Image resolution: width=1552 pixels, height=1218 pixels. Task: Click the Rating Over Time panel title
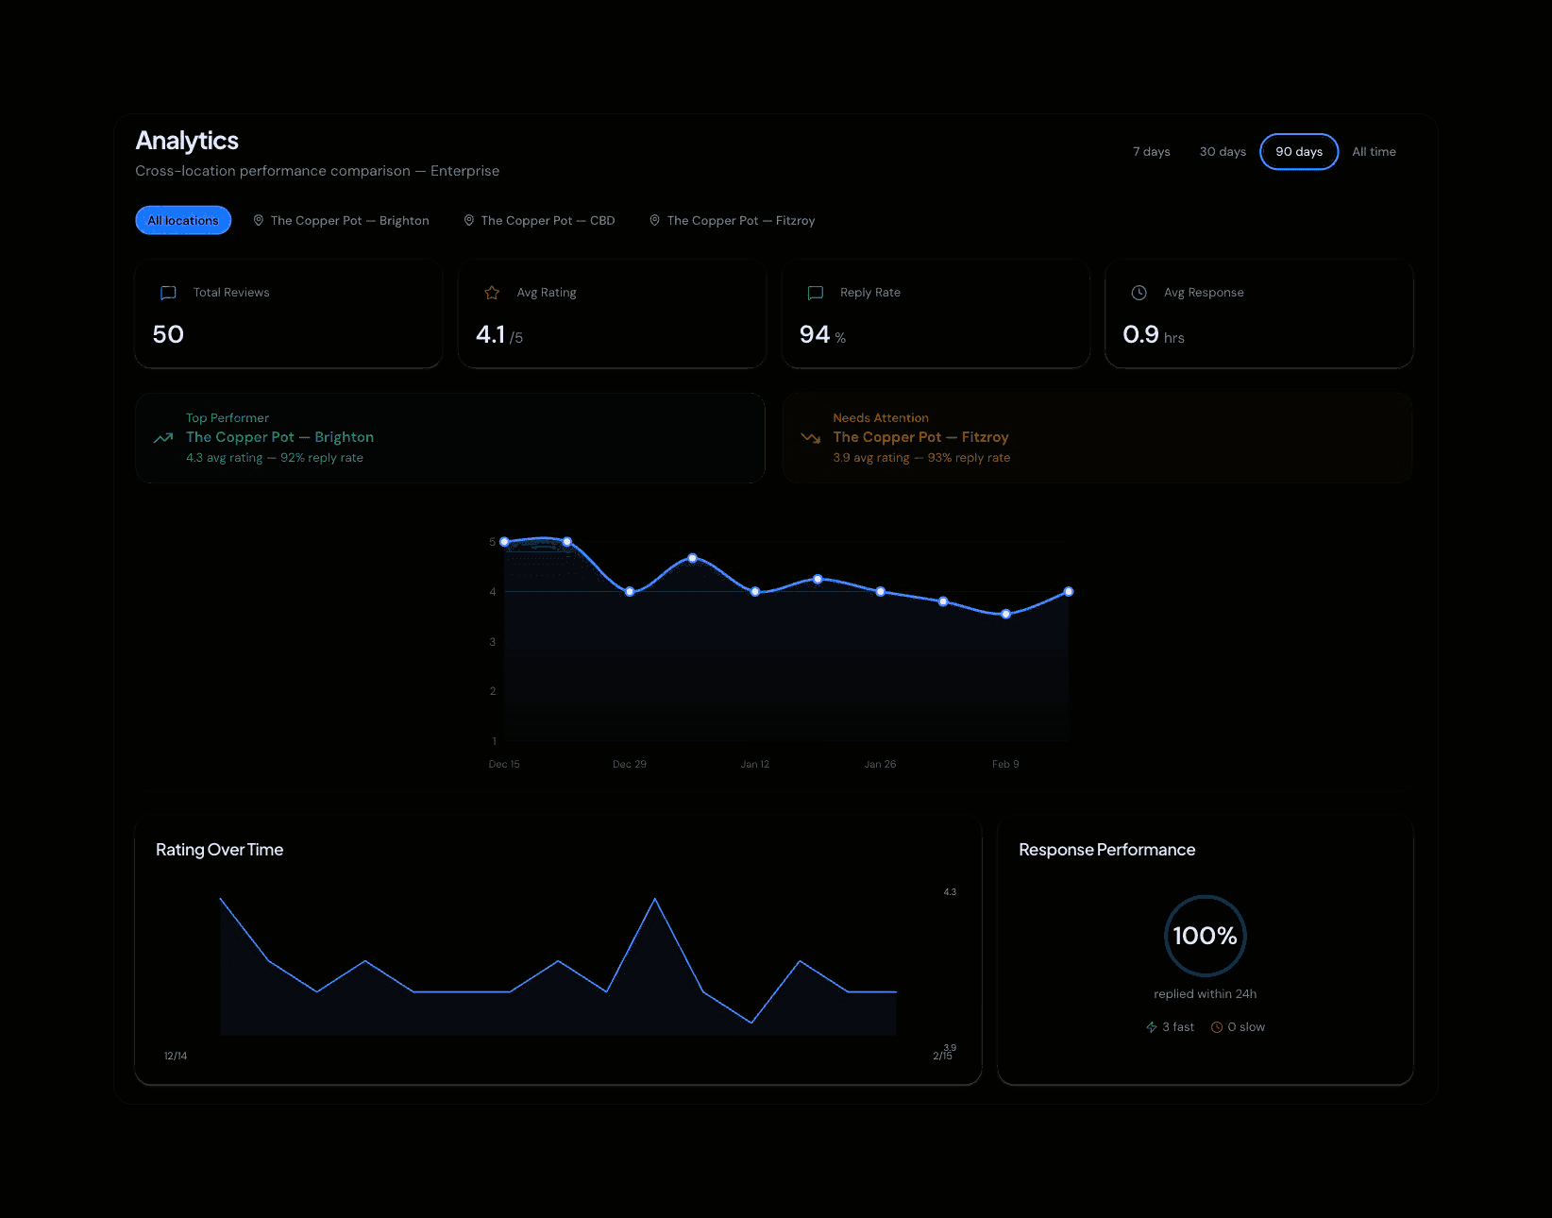[220, 849]
